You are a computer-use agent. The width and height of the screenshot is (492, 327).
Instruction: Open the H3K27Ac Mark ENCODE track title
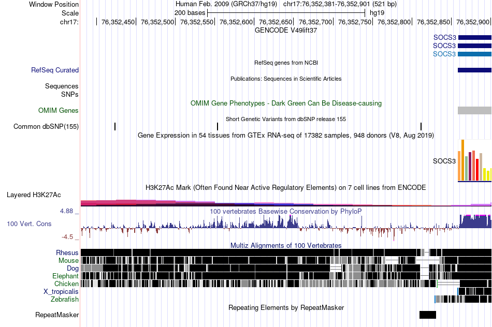point(286,187)
